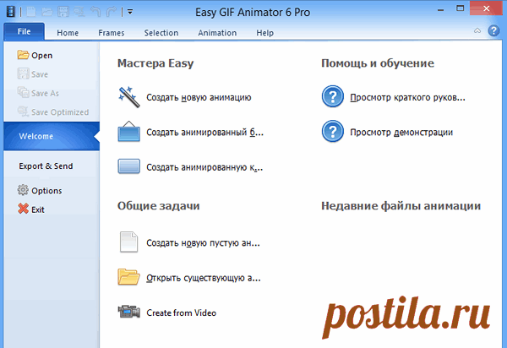This screenshot has width=507, height=348.
Task: Click the blue Help question icon in ribbon corner
Action: click(x=493, y=31)
